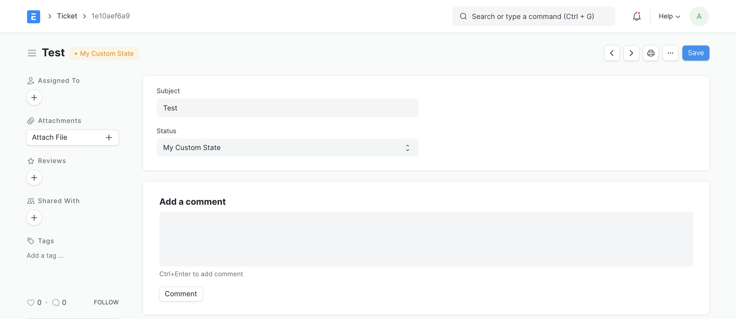736x319 pixels.
Task: Open the notifications bell
Action: (636, 16)
